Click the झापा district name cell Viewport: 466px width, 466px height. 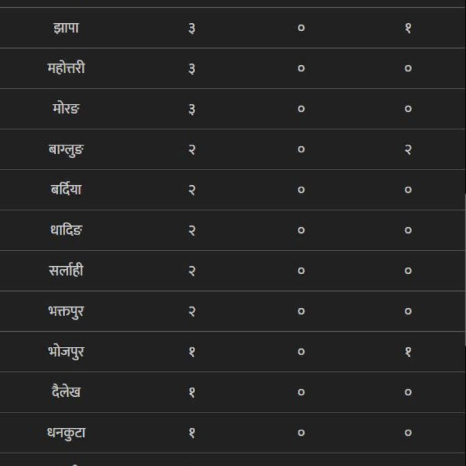pos(66,28)
